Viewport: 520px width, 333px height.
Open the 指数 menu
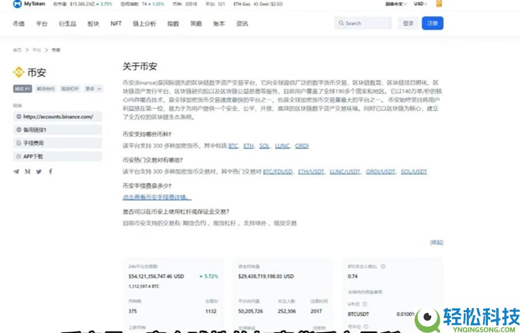point(173,23)
